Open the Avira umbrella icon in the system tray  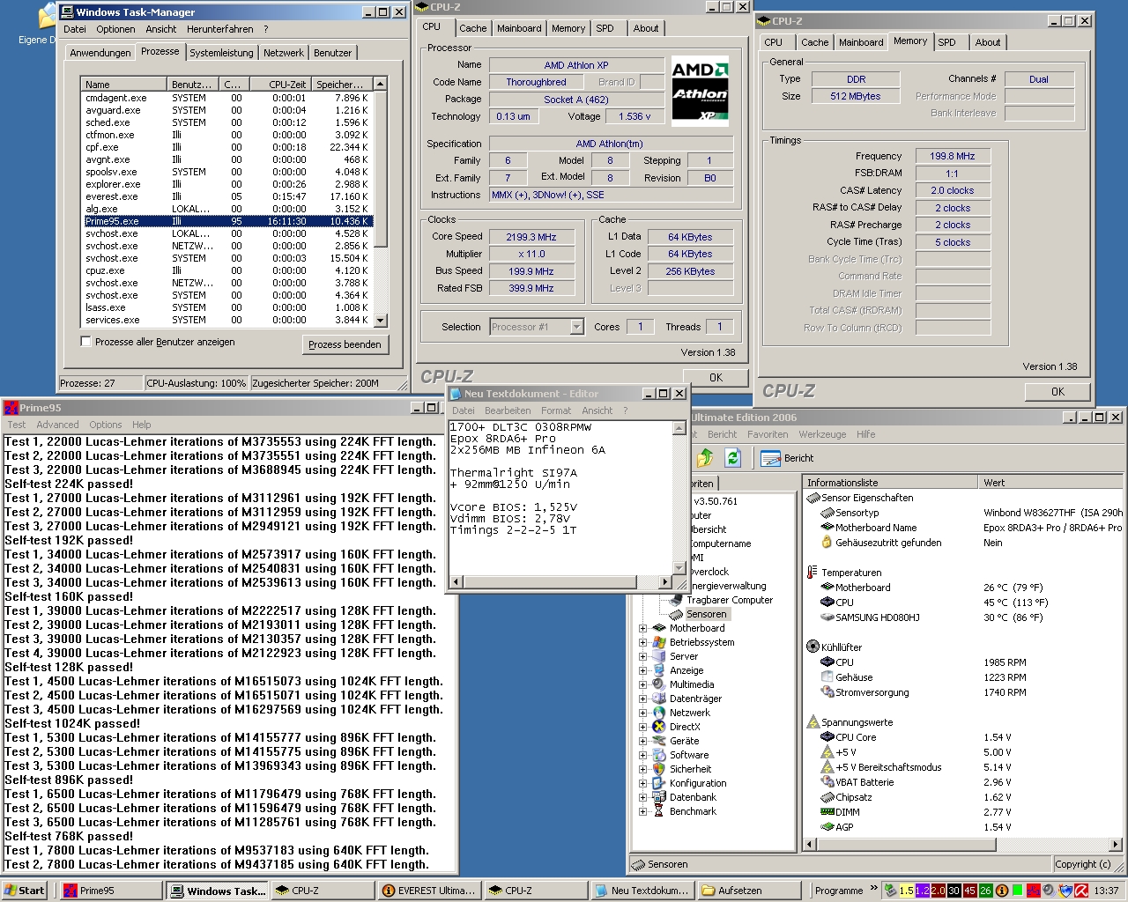(1081, 891)
